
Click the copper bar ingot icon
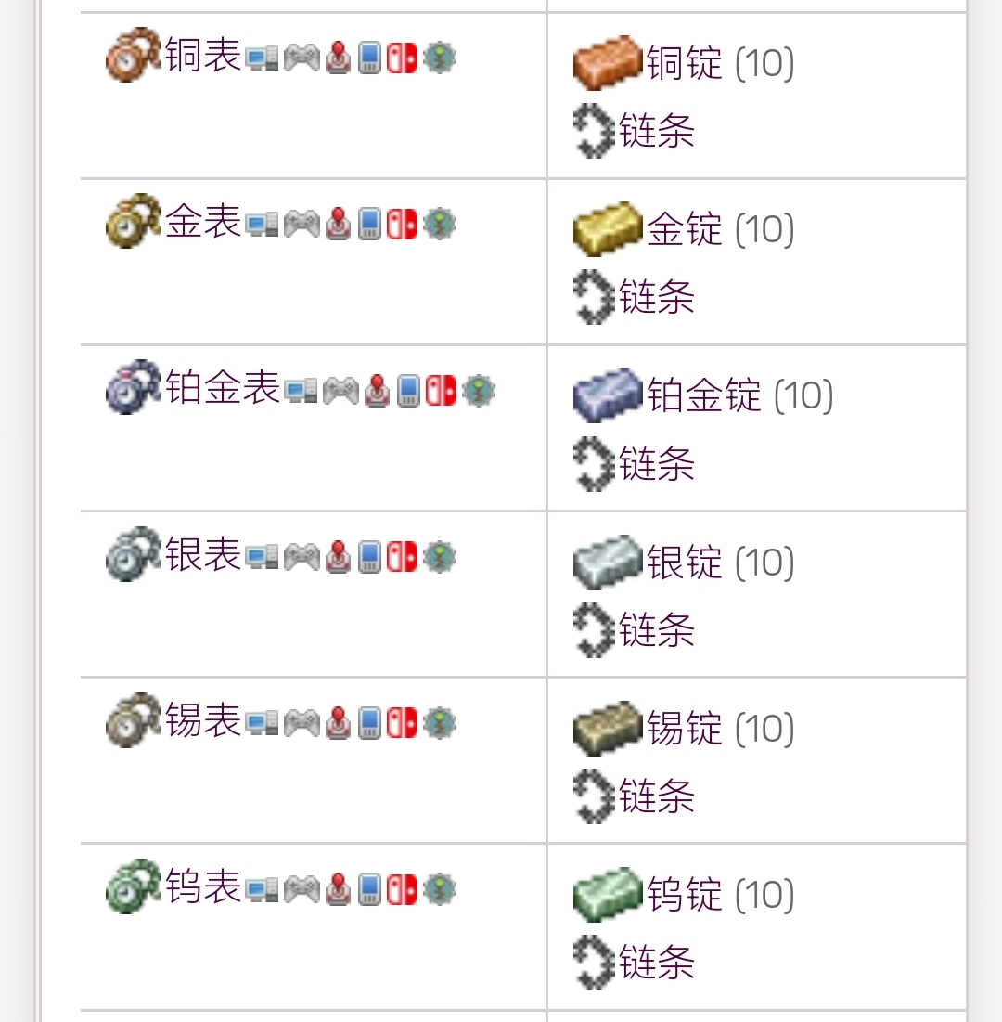coord(608,63)
